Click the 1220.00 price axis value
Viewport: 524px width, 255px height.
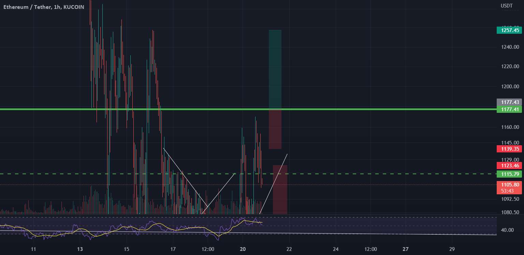pos(510,66)
